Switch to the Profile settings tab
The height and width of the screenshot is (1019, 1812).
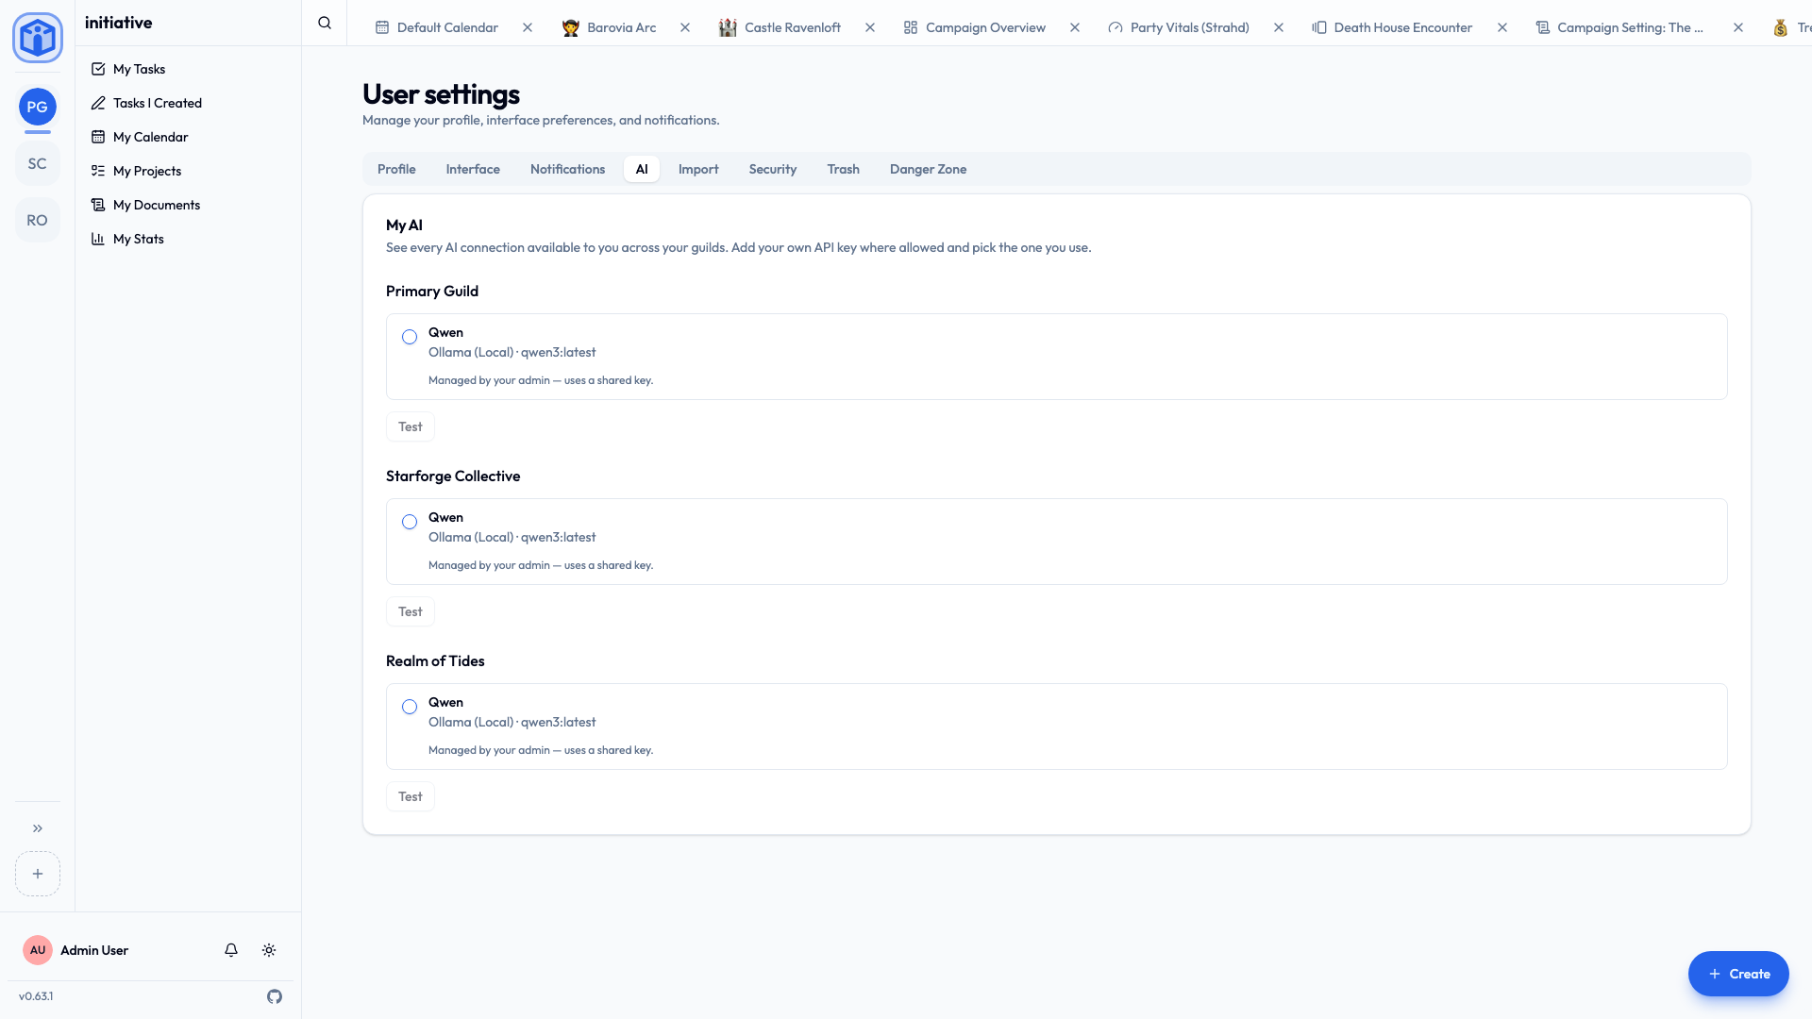396,169
